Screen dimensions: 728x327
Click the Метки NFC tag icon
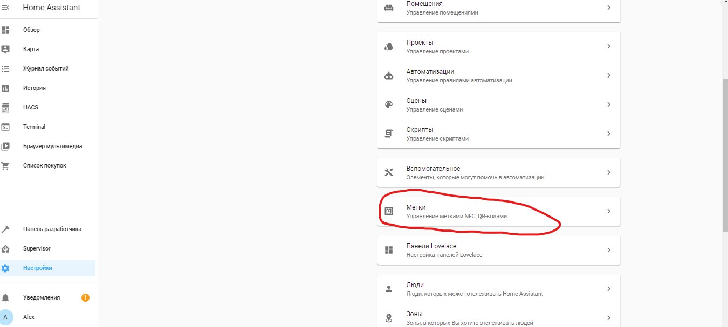389,211
